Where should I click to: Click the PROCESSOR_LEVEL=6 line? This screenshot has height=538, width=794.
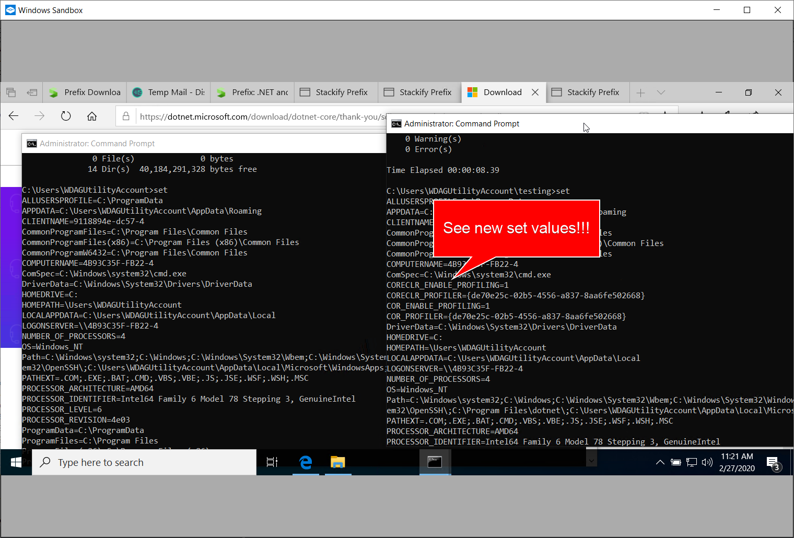tap(62, 410)
